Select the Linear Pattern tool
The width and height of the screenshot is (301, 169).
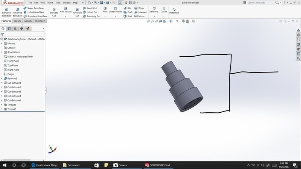click(x=116, y=10)
